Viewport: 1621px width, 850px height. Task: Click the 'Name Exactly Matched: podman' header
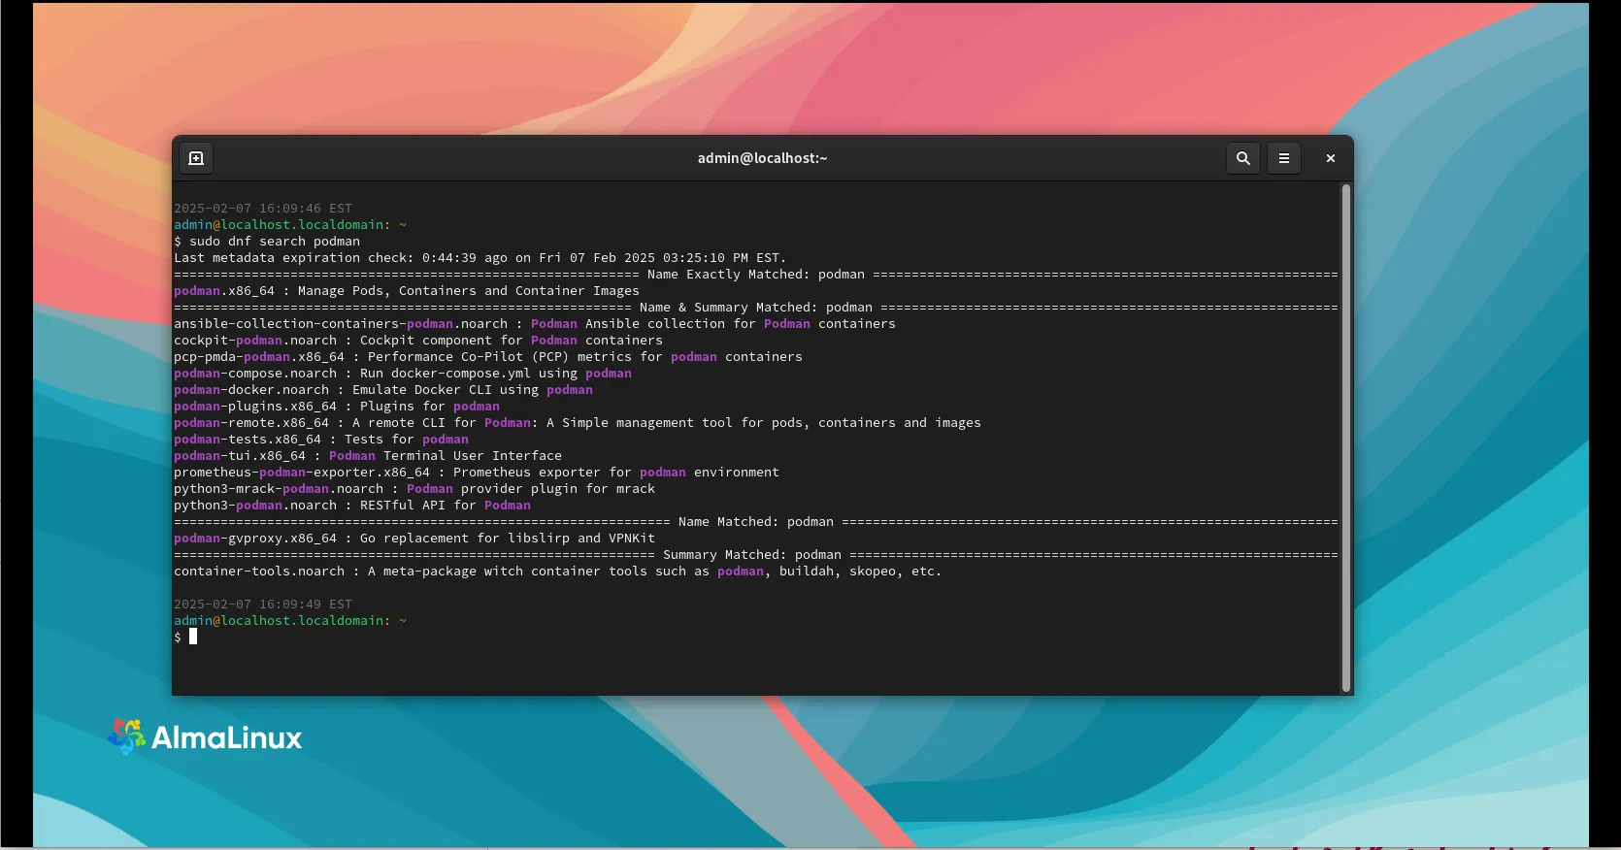(755, 275)
